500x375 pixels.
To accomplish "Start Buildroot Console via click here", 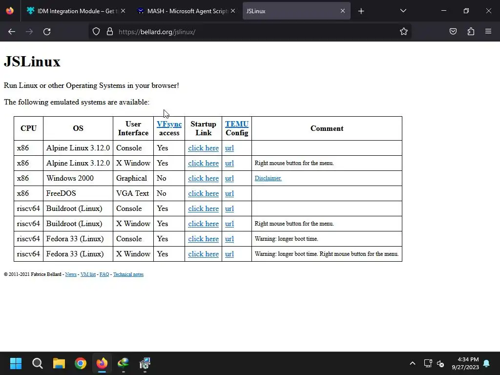I will [x=204, y=208].
